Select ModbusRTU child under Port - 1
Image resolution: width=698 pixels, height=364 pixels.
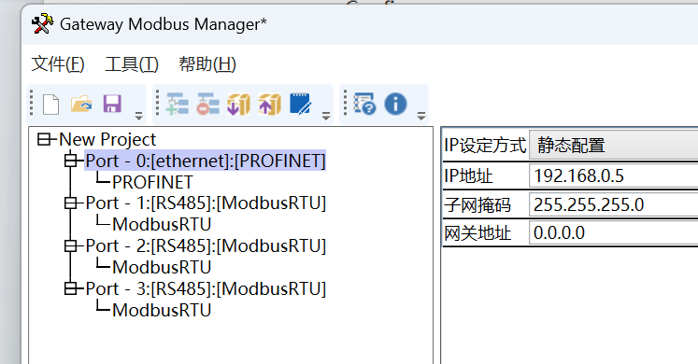point(162,224)
